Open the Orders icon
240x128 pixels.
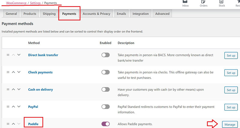pos(203,2)
